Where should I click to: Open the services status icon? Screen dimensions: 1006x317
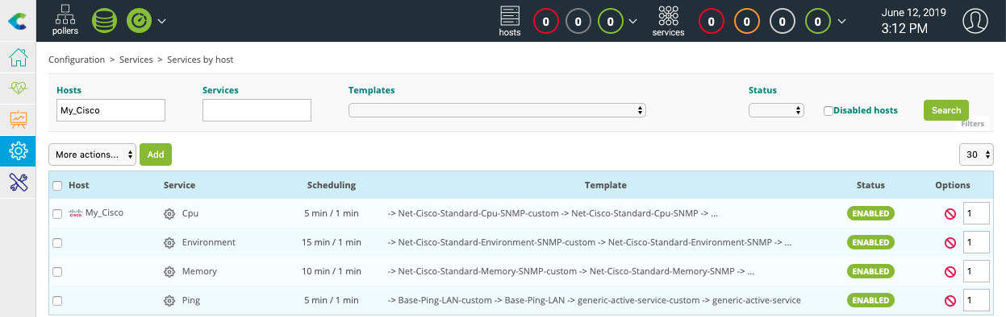668,21
